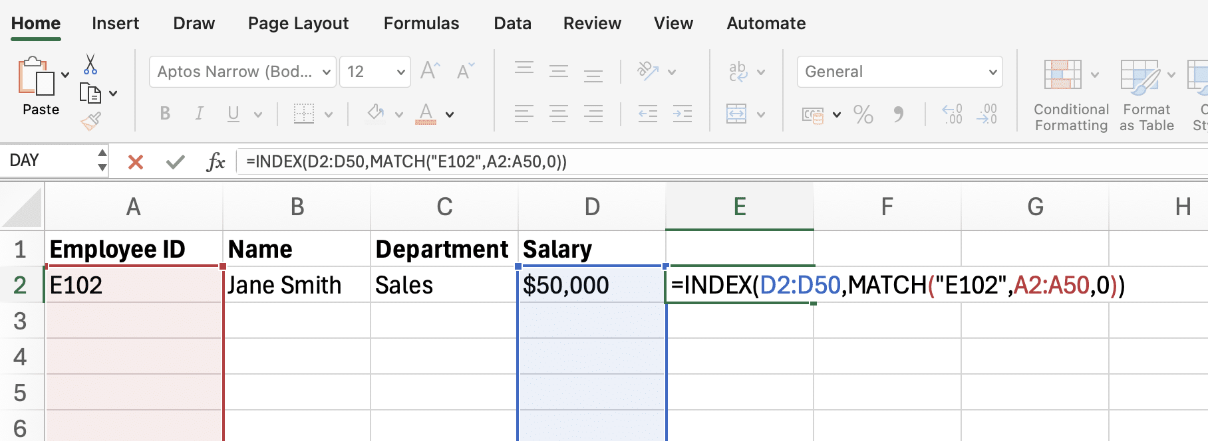Align text left
Viewport: 1208px width, 441px height.
524,114
